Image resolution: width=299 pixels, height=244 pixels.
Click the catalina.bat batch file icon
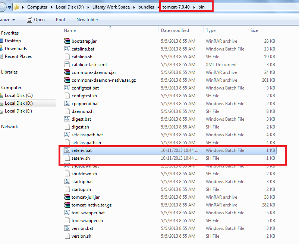(x=67, y=49)
